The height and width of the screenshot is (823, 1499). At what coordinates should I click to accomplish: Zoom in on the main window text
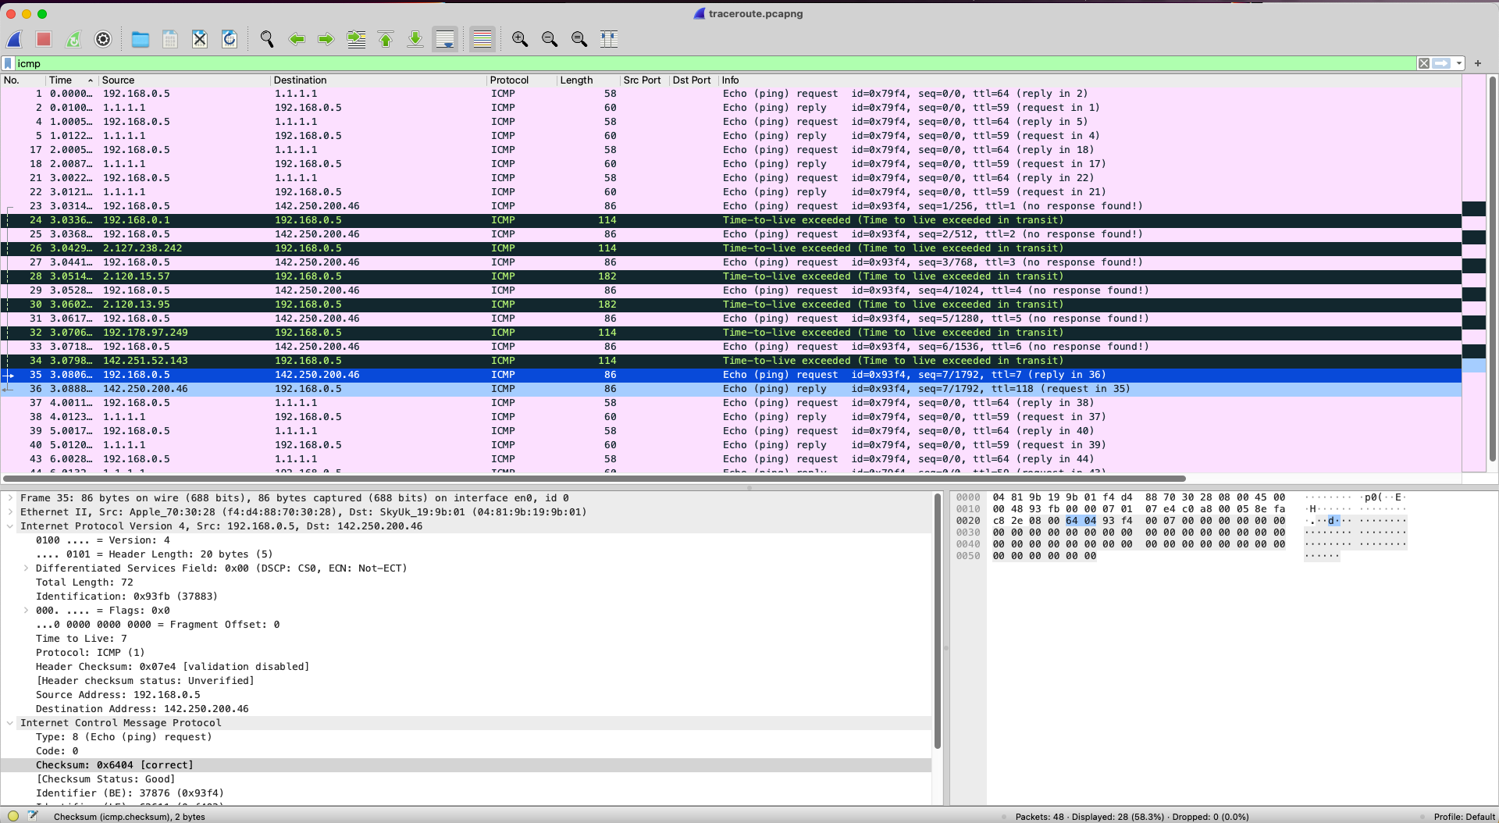pos(520,39)
